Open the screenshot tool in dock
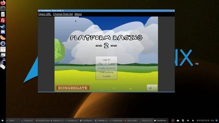 [3, 55]
